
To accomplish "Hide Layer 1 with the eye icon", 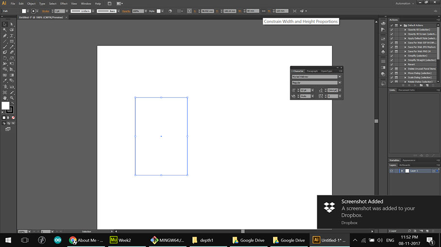I will click(392, 171).
